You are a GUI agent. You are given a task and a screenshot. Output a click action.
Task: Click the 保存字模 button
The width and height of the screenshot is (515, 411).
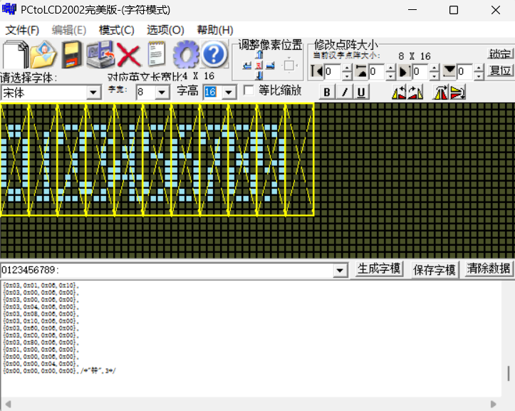pos(435,270)
